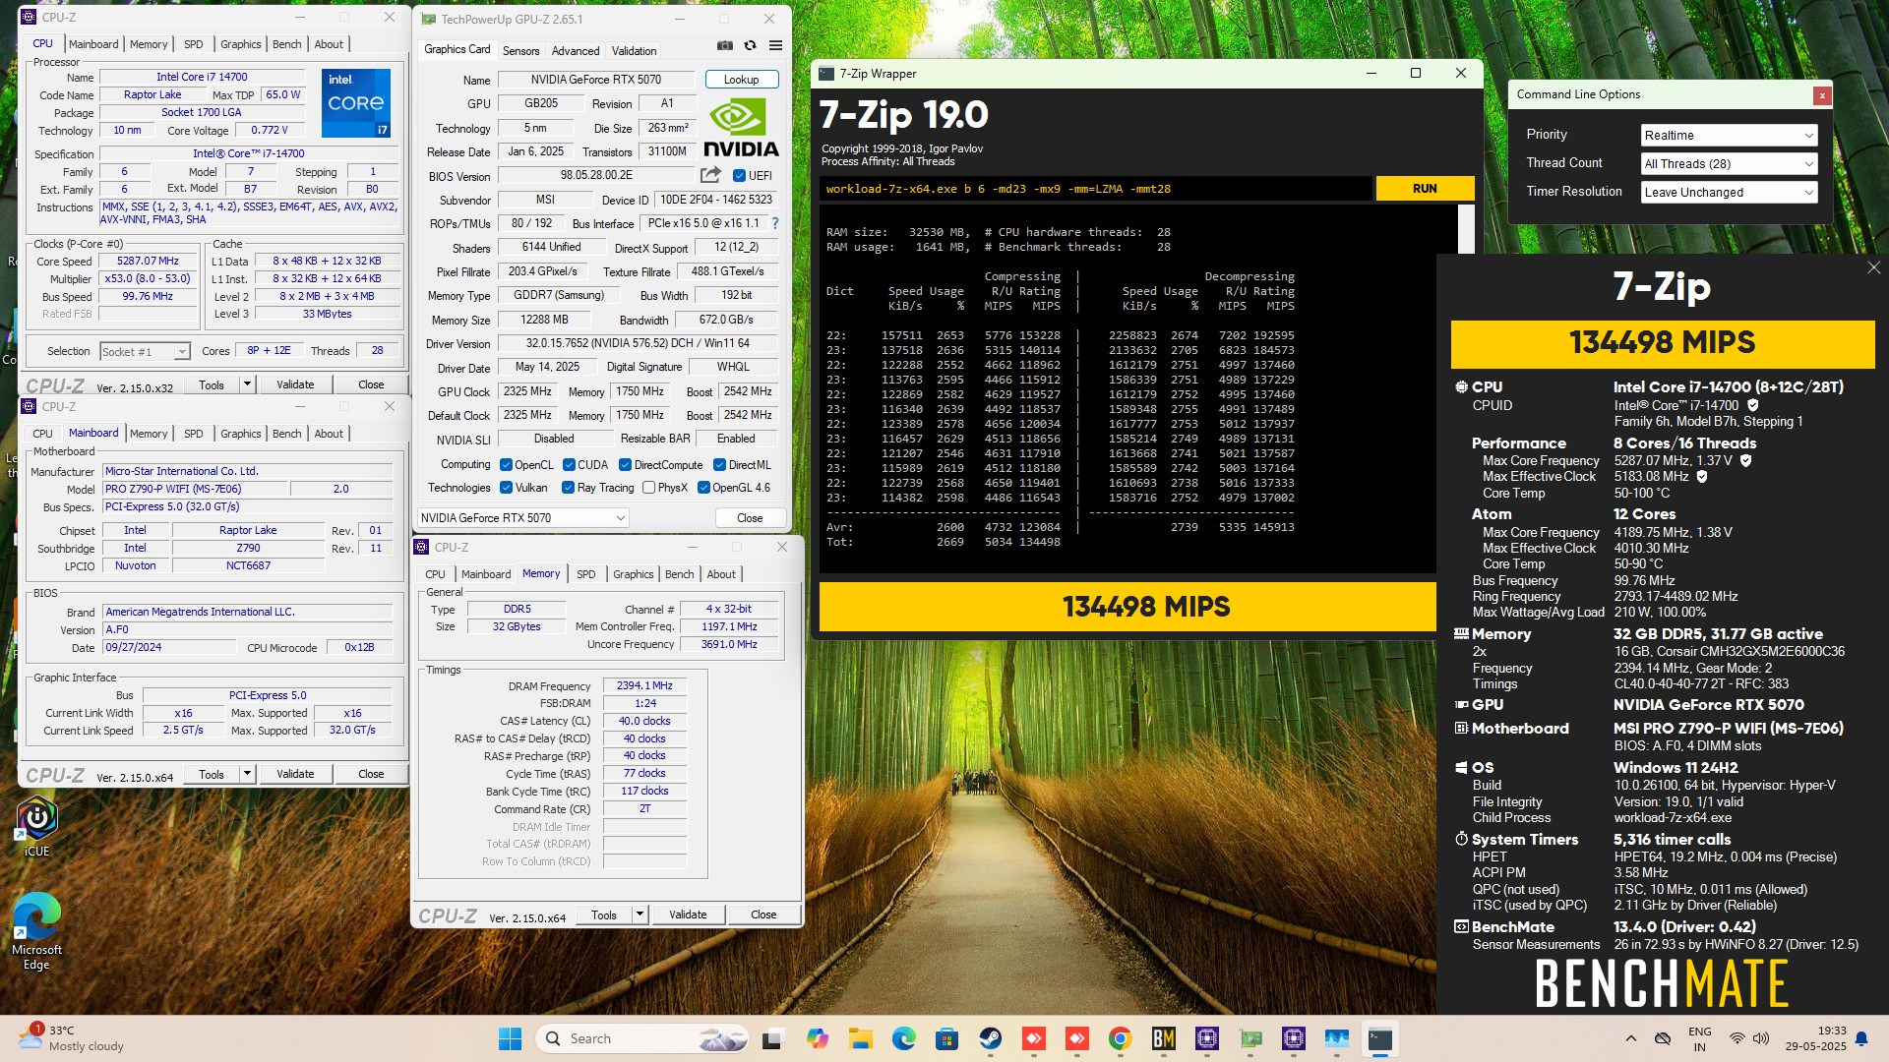Viewport: 1889px width, 1062px height.
Task: Switch to Sensors tab in GPU-Z
Action: [x=520, y=51]
